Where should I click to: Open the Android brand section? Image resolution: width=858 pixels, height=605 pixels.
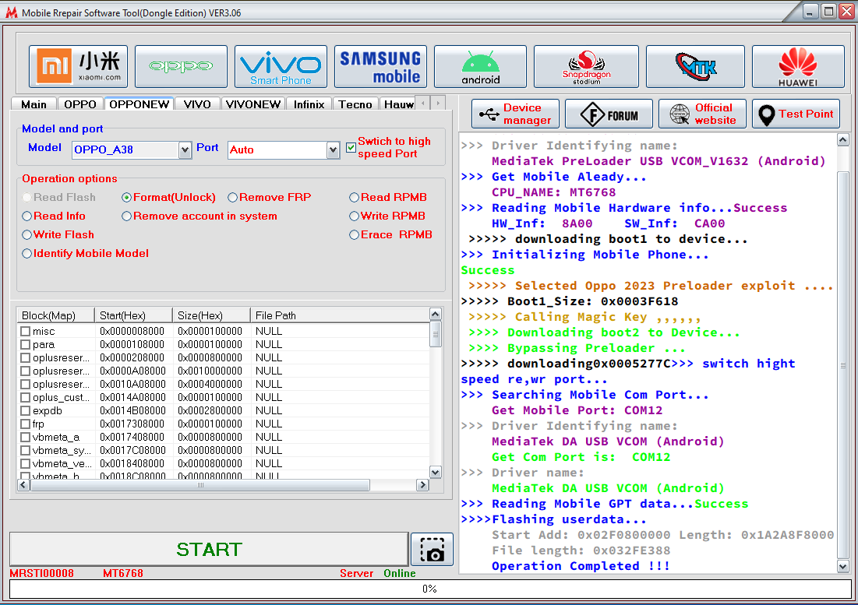481,67
